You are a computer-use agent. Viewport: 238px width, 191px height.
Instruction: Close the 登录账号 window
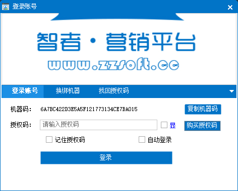pos(230,7)
